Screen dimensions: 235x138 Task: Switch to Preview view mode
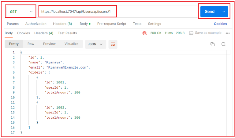pyautogui.click(x=49, y=44)
